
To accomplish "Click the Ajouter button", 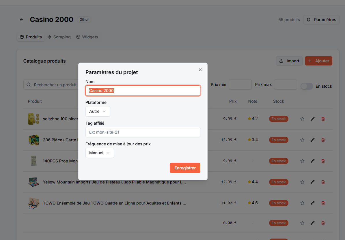I will pyautogui.click(x=319, y=61).
